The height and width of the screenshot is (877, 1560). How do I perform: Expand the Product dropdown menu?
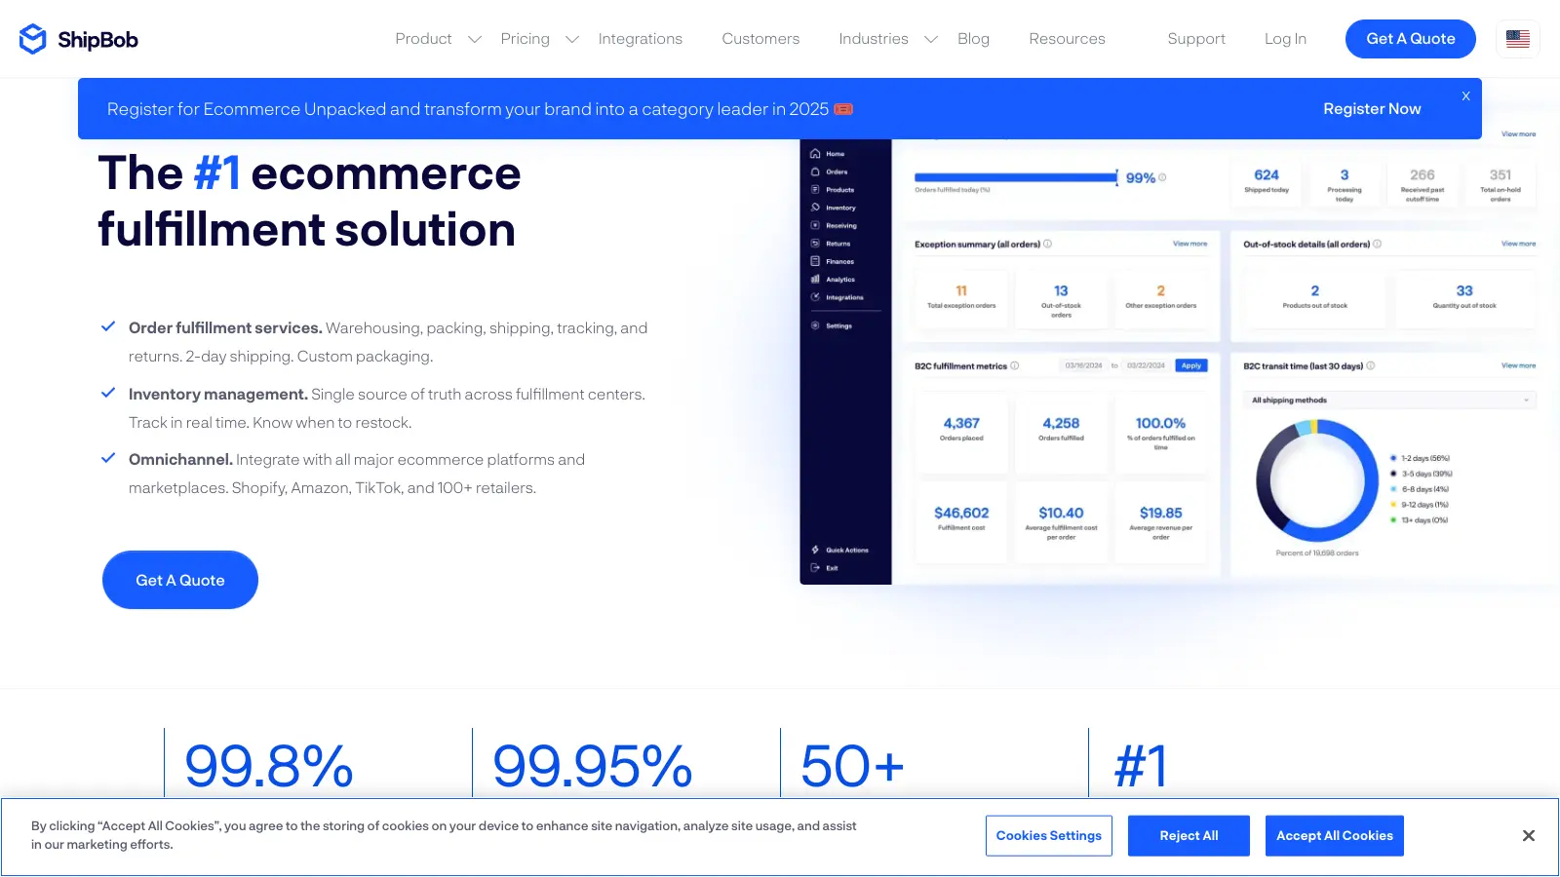pyautogui.click(x=438, y=39)
